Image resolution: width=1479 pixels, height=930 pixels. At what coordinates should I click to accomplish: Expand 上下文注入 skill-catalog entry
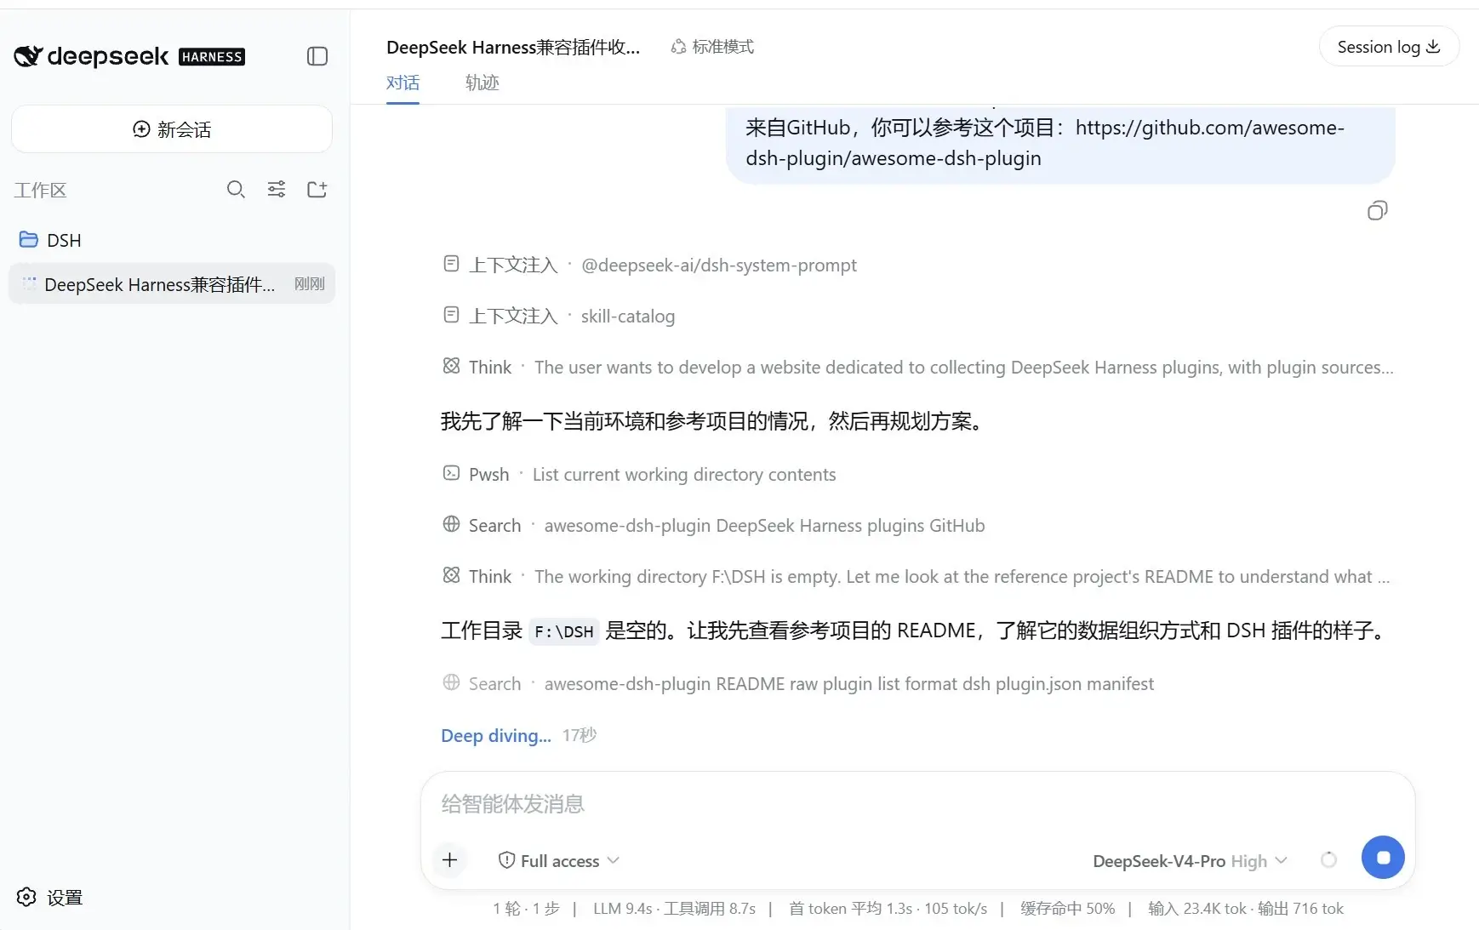[559, 317]
